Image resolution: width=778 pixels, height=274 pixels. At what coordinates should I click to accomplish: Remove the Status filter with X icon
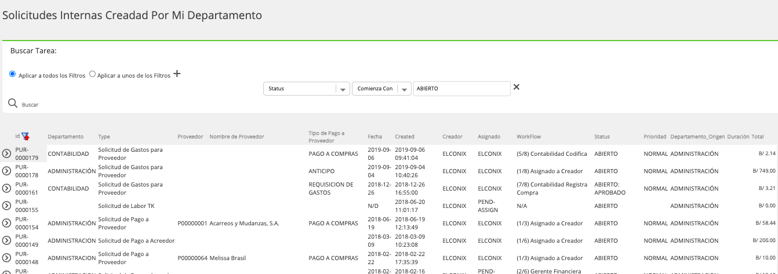(517, 87)
